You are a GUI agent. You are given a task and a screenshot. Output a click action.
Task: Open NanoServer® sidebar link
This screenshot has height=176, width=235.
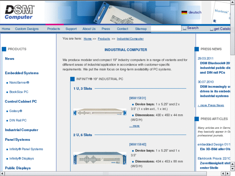tap(19, 82)
